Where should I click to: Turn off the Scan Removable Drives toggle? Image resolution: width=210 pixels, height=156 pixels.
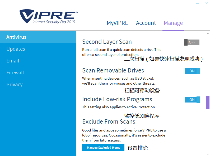tap(192, 71)
